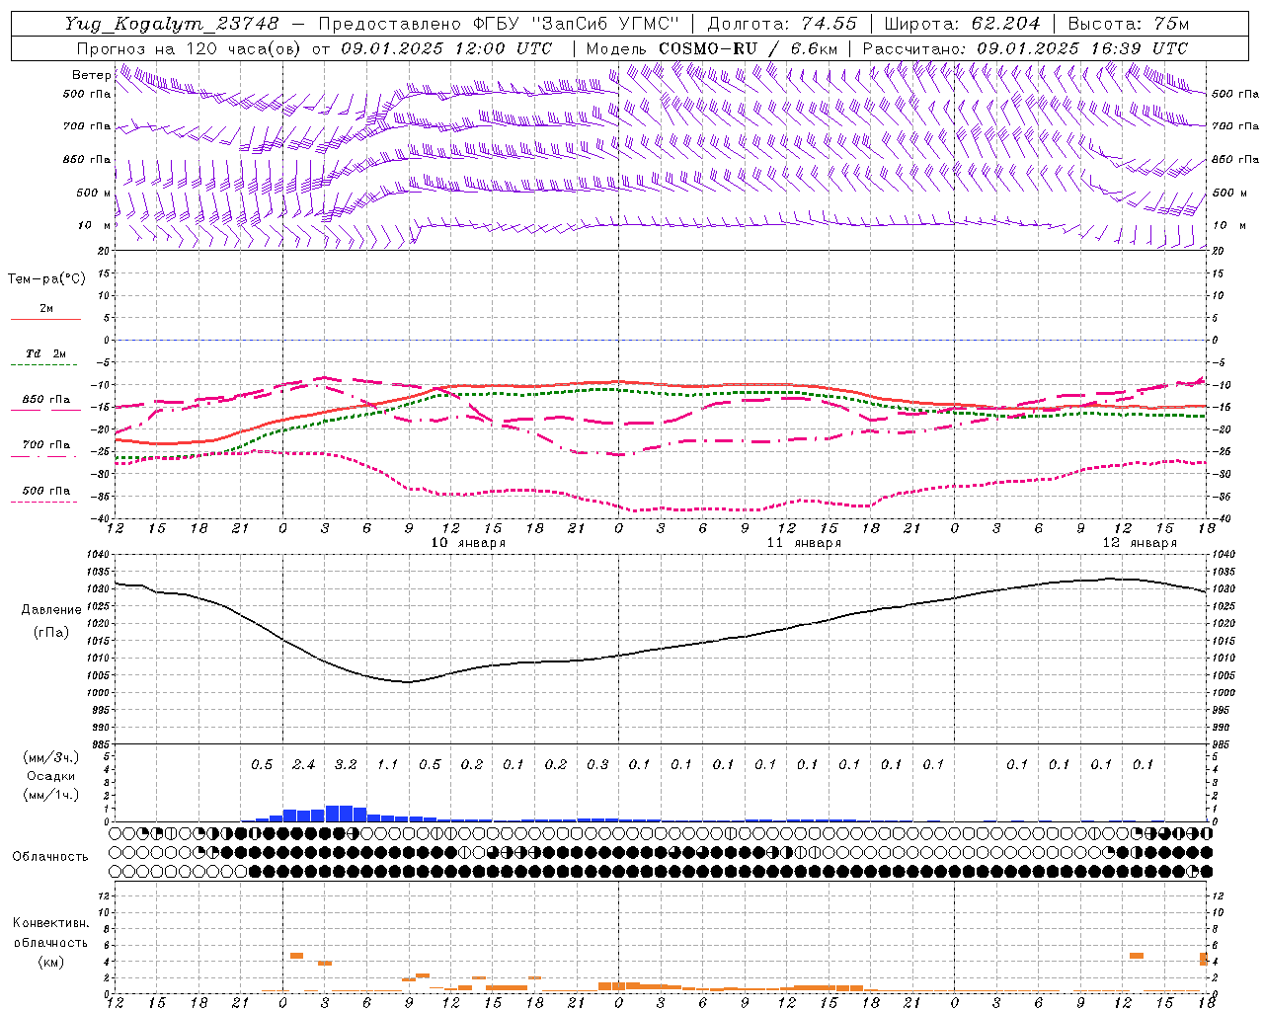The height and width of the screenshot is (1011, 1264).
Task: Click the red line sample under legend "850 гПа"
Action: (x=45, y=411)
